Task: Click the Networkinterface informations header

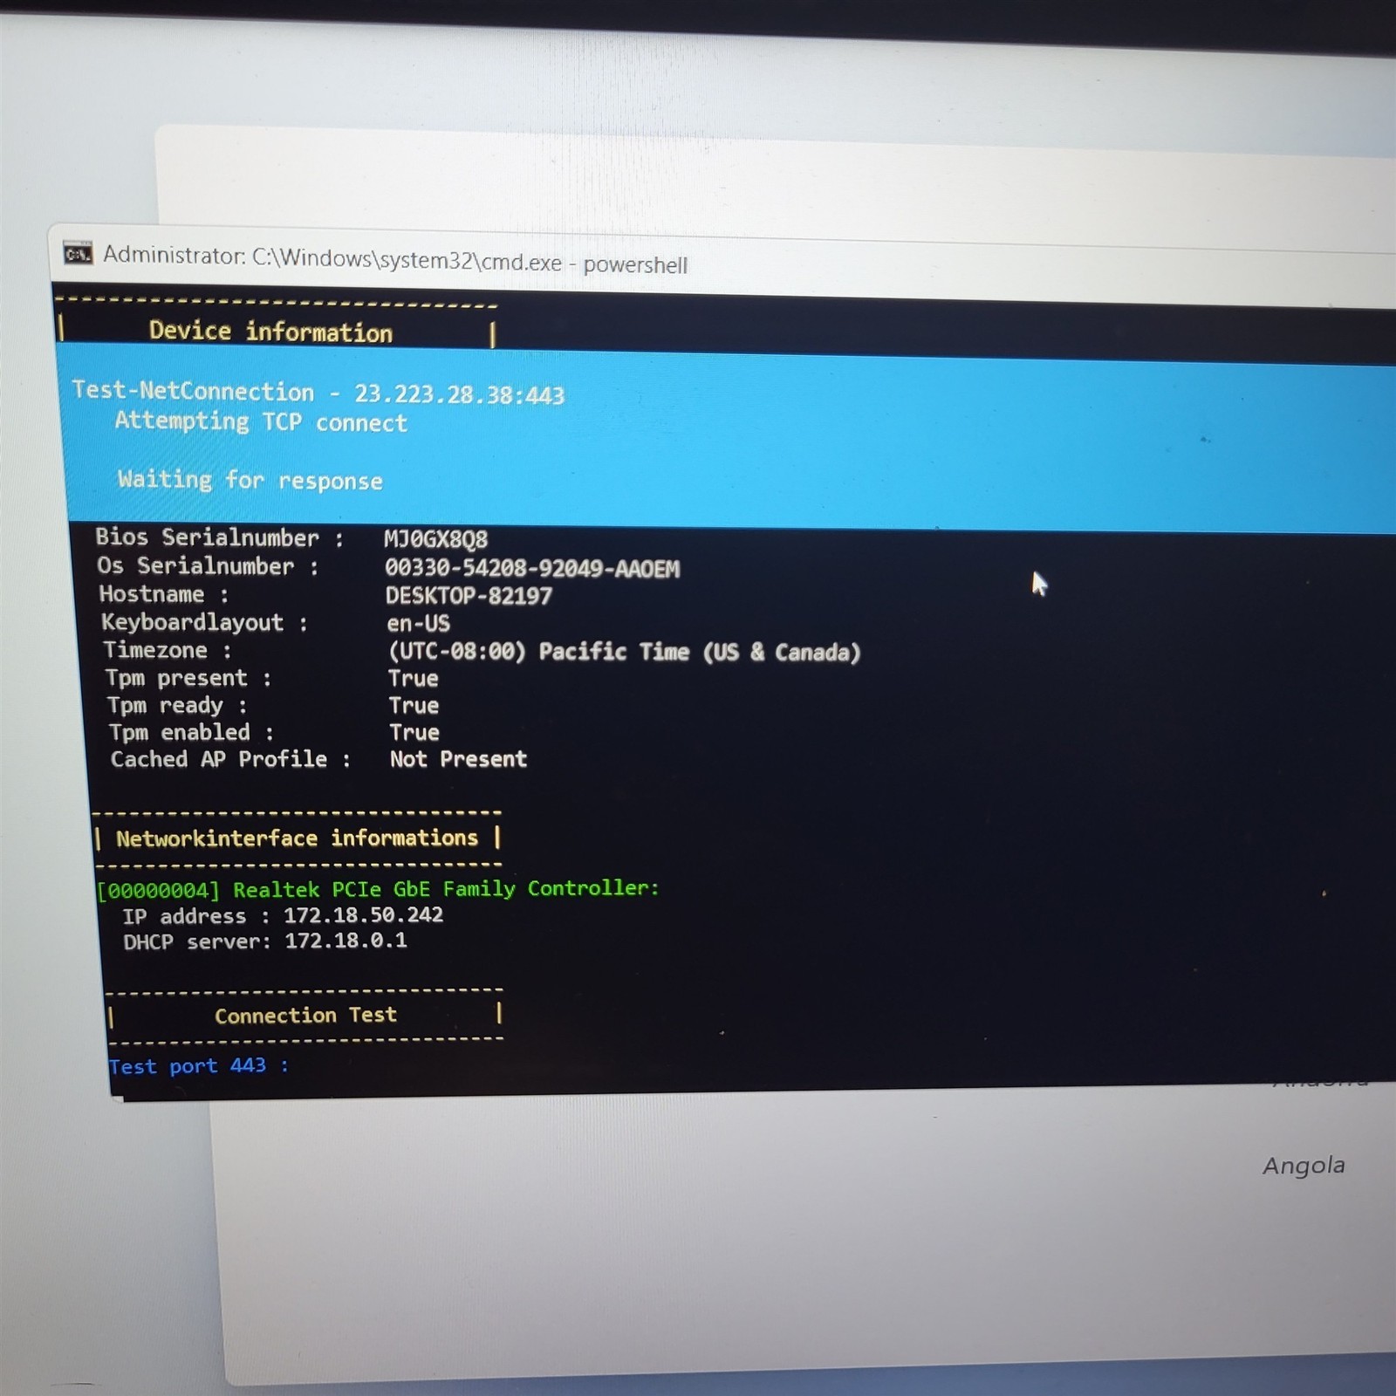Action: point(298,838)
